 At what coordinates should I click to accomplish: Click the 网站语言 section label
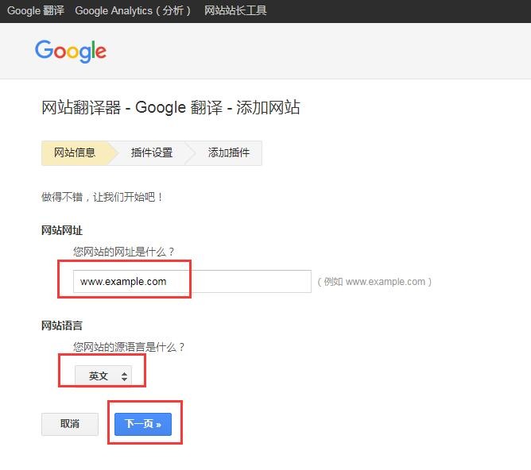coord(62,326)
